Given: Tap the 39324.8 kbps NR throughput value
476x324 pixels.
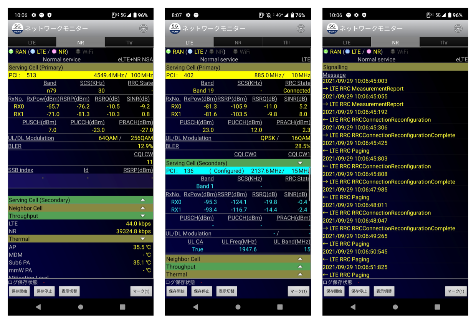Looking at the screenshot, I should pyautogui.click(x=134, y=231).
